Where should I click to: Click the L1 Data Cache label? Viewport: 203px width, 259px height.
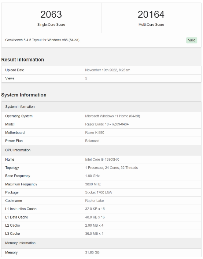16,217
